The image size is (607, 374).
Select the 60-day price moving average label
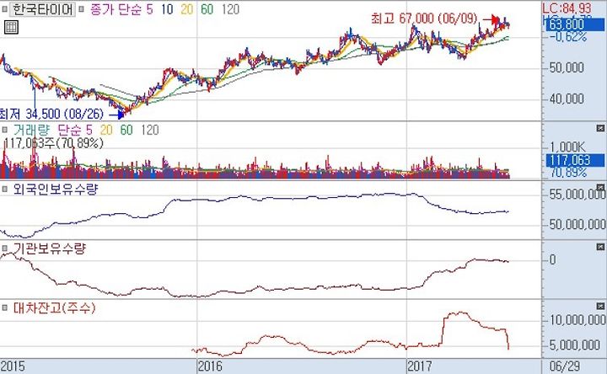coord(207,9)
